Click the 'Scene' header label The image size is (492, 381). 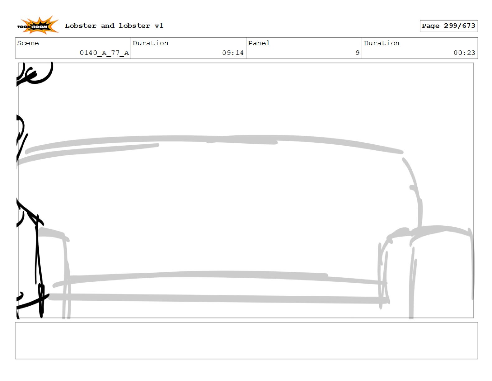click(28, 43)
